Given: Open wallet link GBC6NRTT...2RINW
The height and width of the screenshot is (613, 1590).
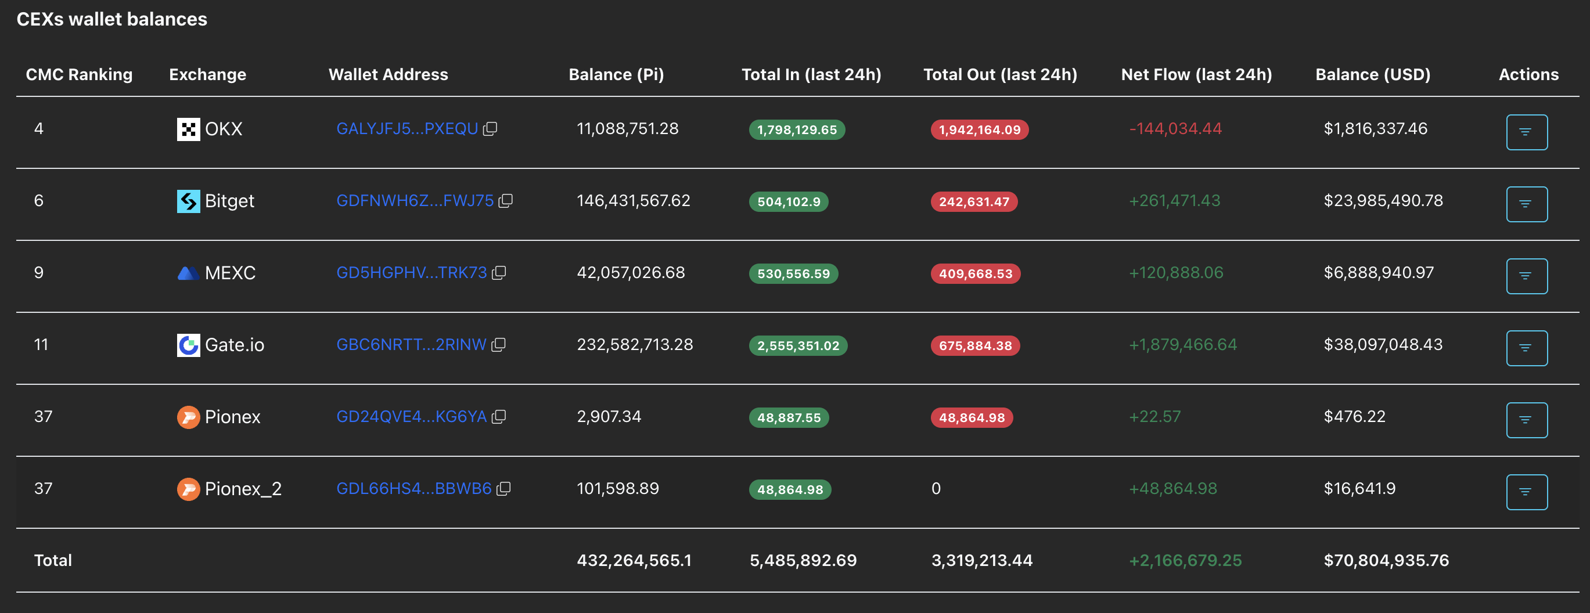Looking at the screenshot, I should click(x=411, y=345).
